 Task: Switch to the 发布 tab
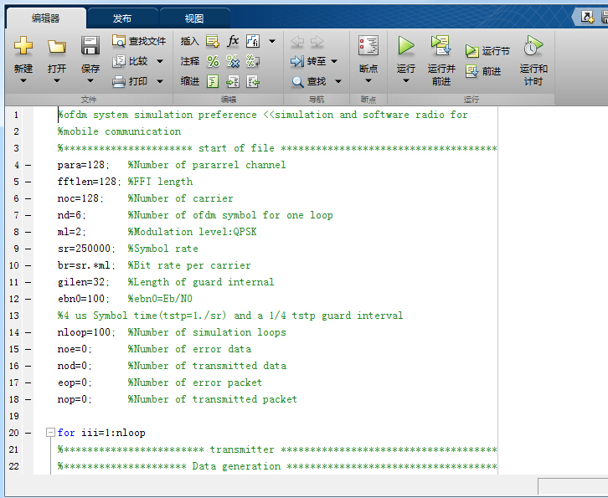pos(122,18)
